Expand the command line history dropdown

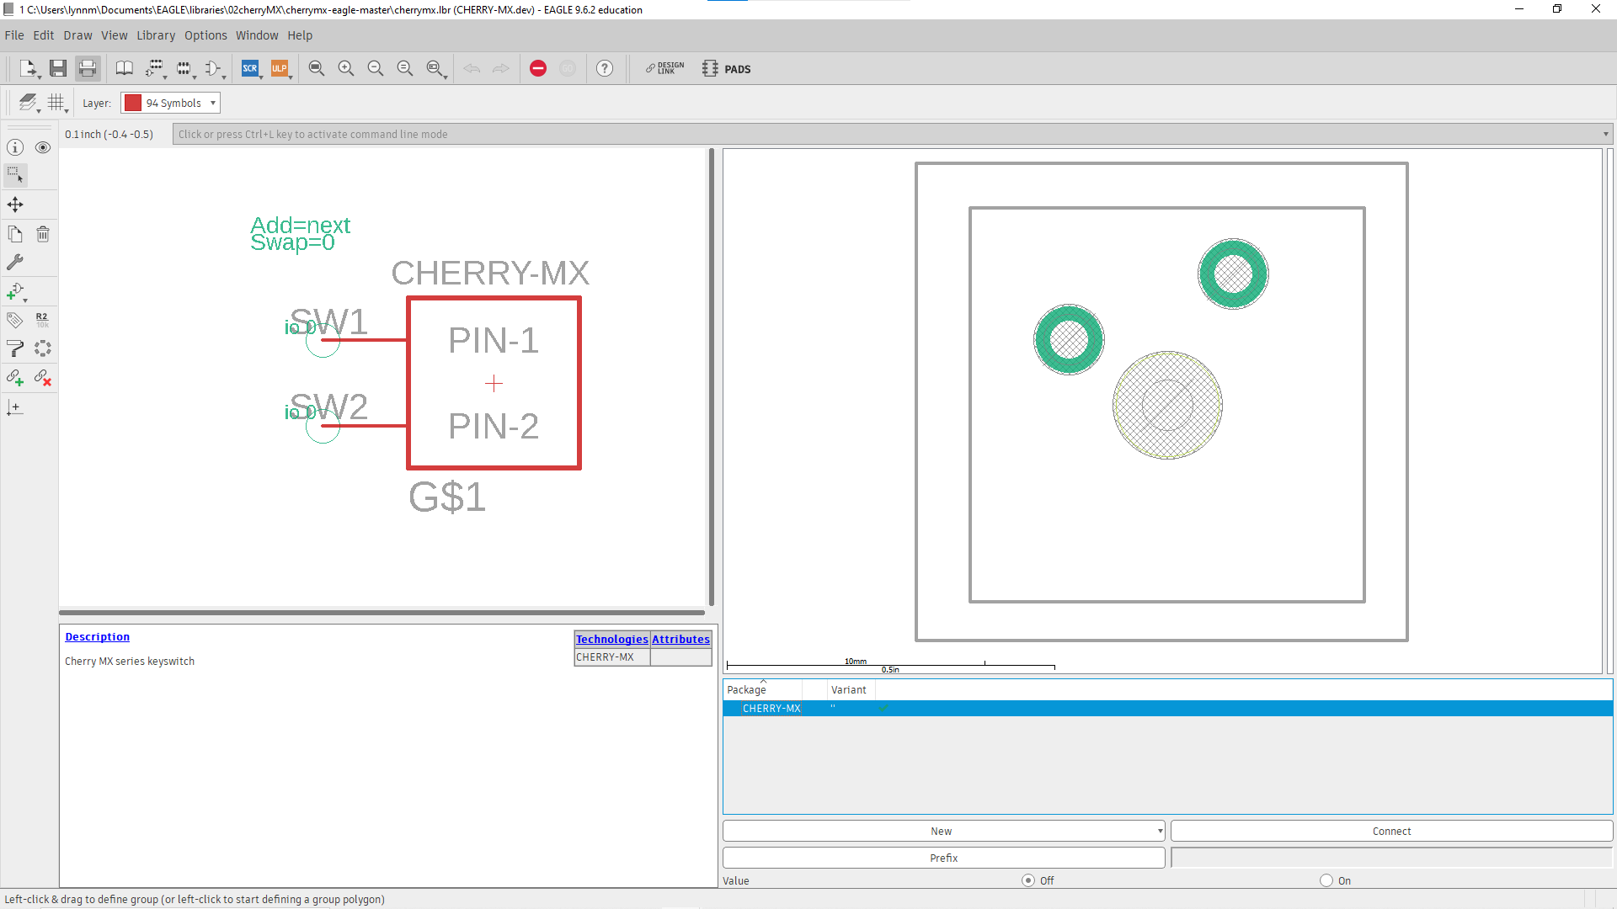coord(1606,134)
